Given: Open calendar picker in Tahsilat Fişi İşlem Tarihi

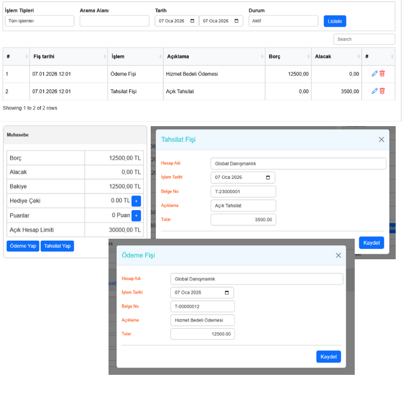Looking at the screenshot, I should [x=268, y=177].
